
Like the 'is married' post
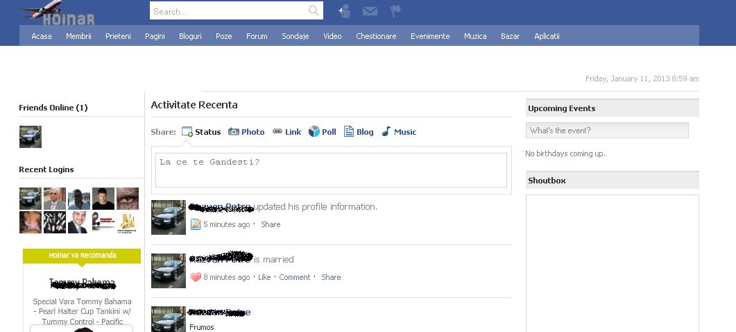[x=264, y=277]
